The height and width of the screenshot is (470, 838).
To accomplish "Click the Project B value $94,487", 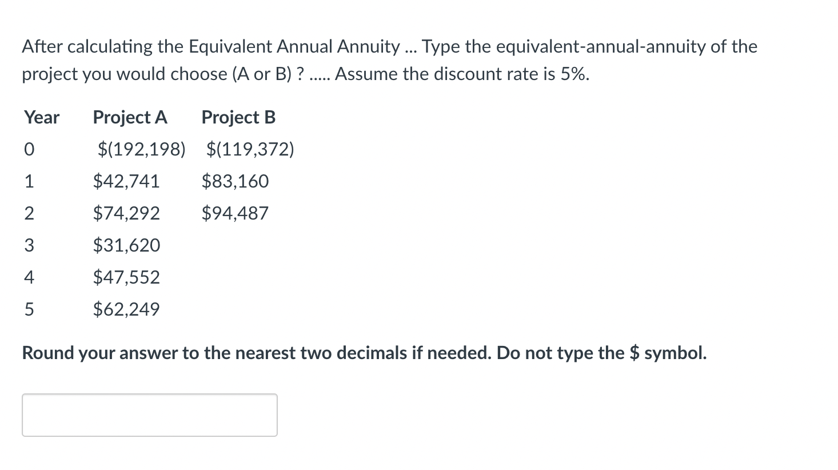I will (235, 213).
